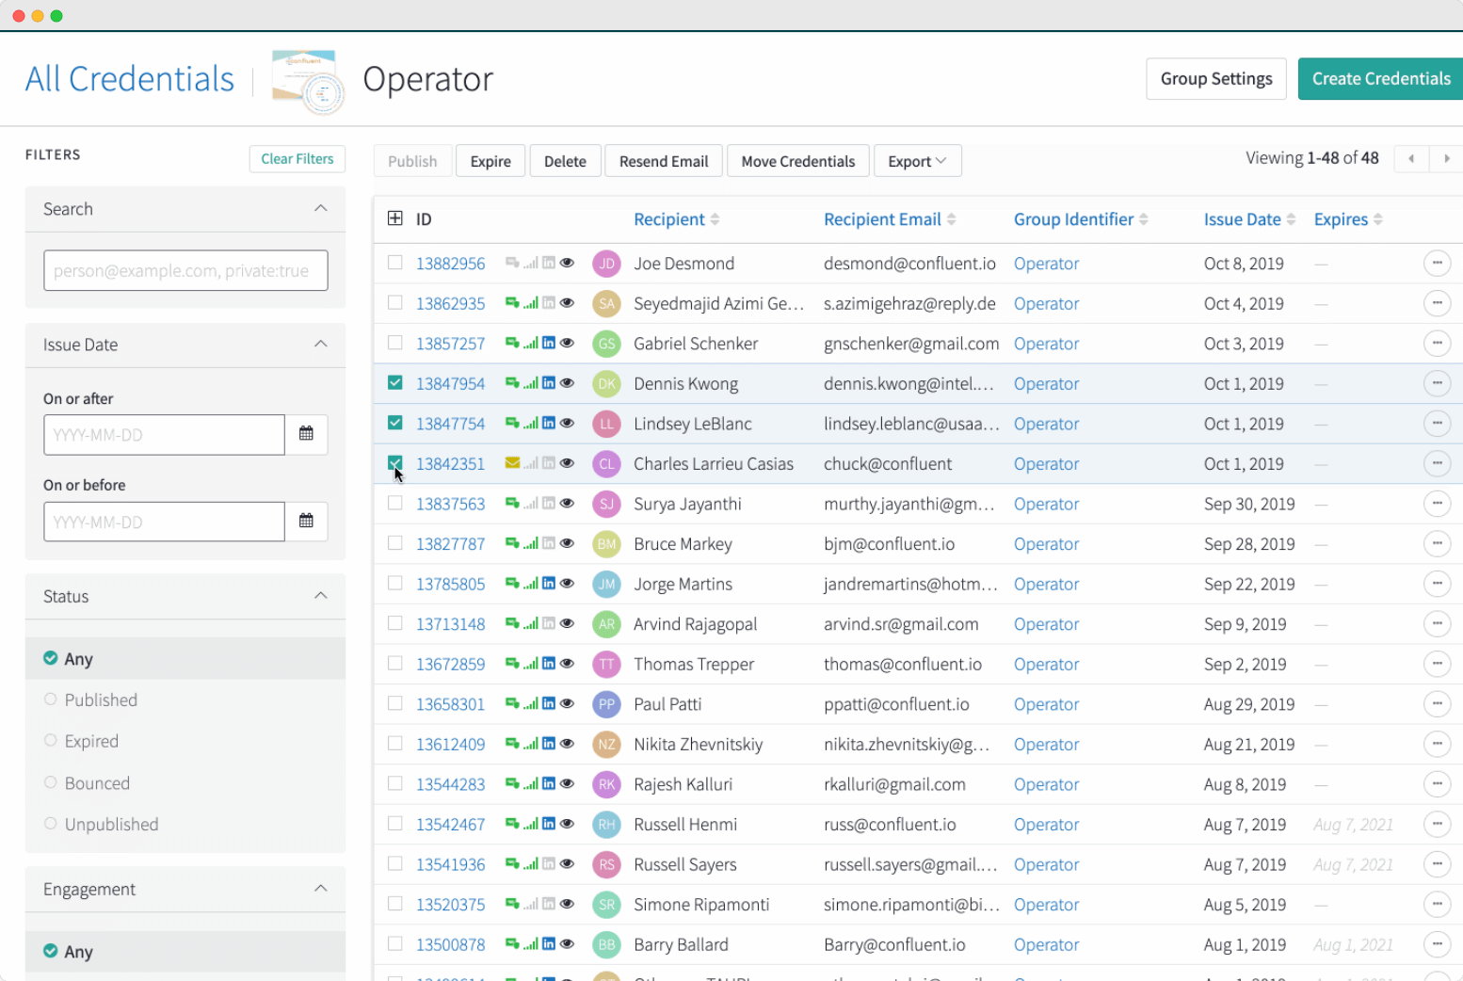
Task: Click the engagement bars icon in Arvind Rajagopal's row
Action: pos(531,623)
